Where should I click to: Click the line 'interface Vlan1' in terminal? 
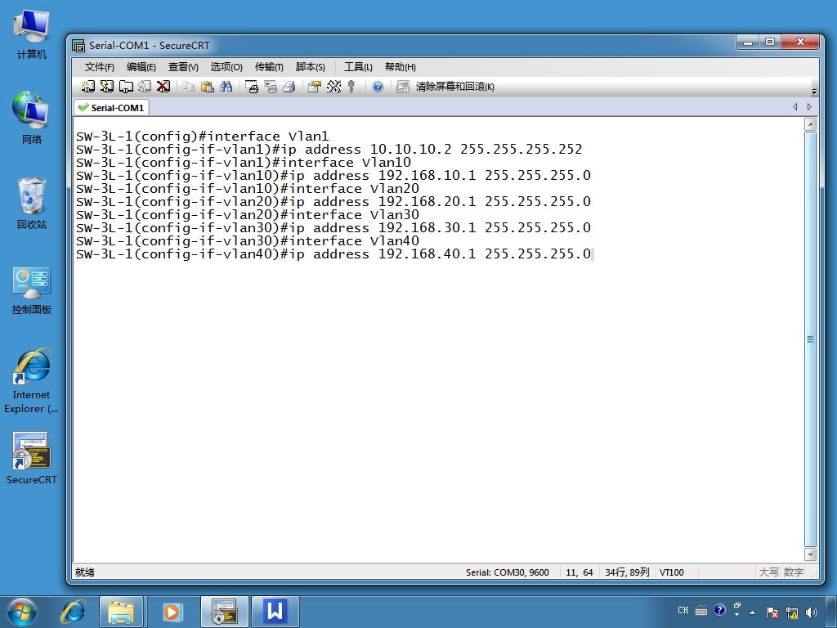tap(203, 137)
